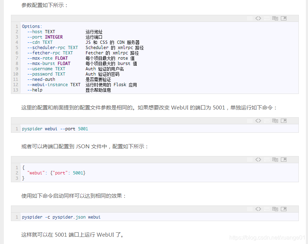
Task: Click the paragraph '使用如下命令启动同样可以达到相同的效果：'
Action: tap(73, 196)
